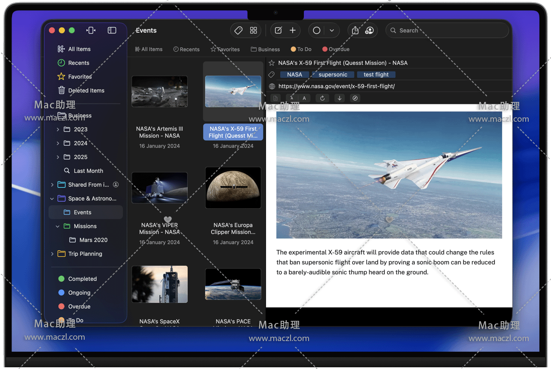The width and height of the screenshot is (551, 369).
Task: Toggle the circle status button in the toolbar
Action: pos(317,31)
